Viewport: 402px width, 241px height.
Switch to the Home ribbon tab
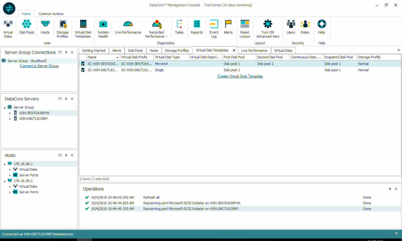[26, 14]
